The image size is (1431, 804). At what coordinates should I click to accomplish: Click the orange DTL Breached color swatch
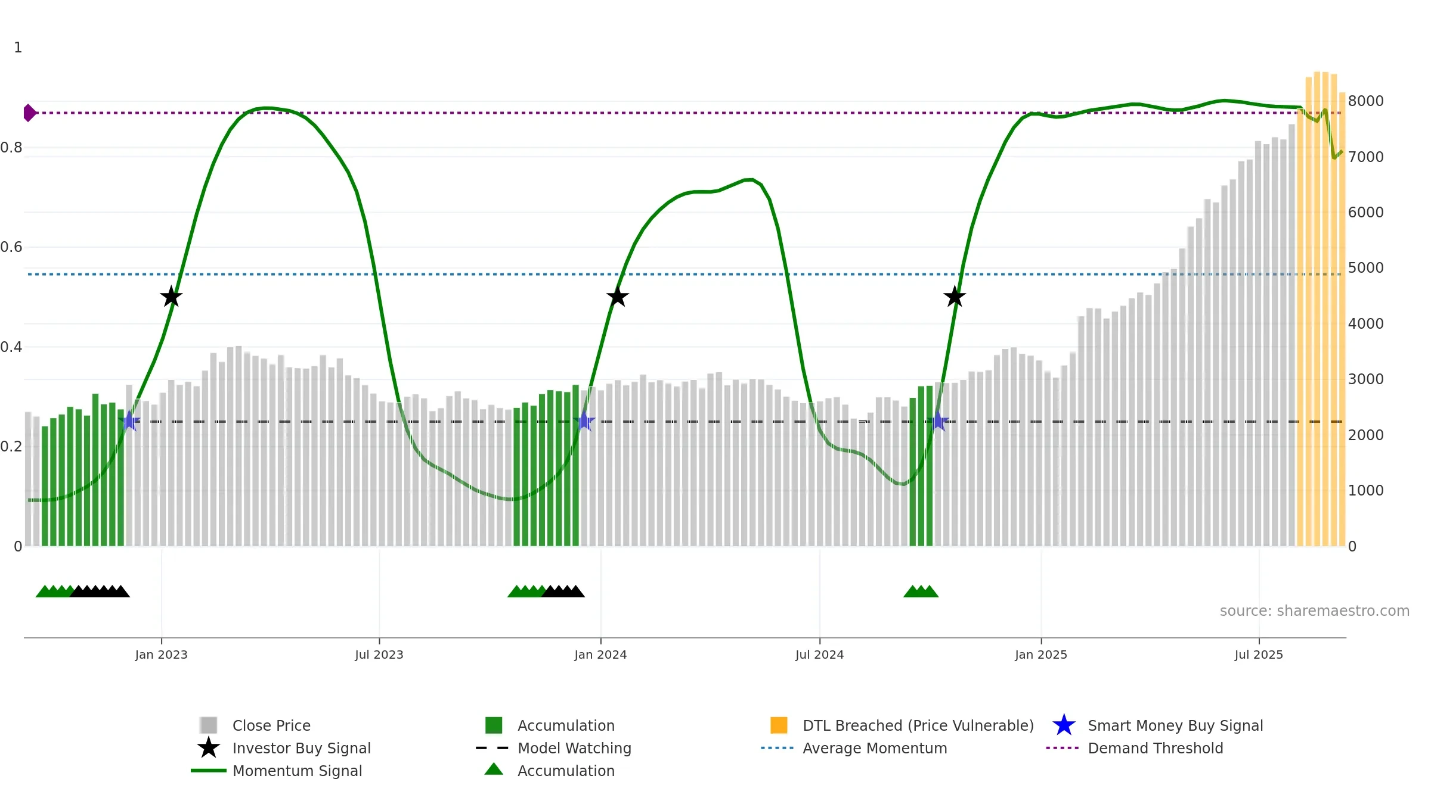779,725
